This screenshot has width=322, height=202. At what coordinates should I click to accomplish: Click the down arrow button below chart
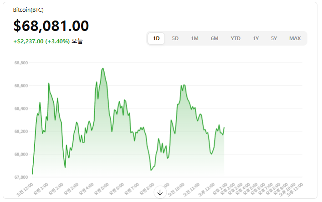tap(160, 192)
